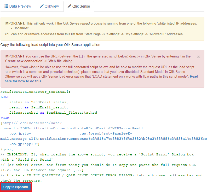This screenshot has width=207, height=192.
Task: Click the 'connectorID=NotificationConnector&table=SendEmail' line
Action: click(x=72, y=128)
